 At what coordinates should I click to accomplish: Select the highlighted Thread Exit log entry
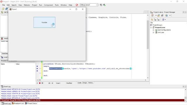pos(92,100)
